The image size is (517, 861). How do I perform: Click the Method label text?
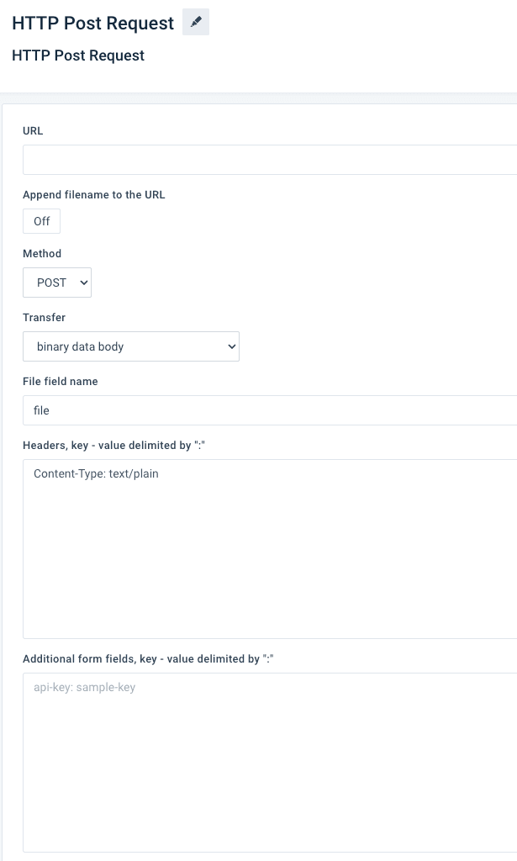tap(42, 253)
